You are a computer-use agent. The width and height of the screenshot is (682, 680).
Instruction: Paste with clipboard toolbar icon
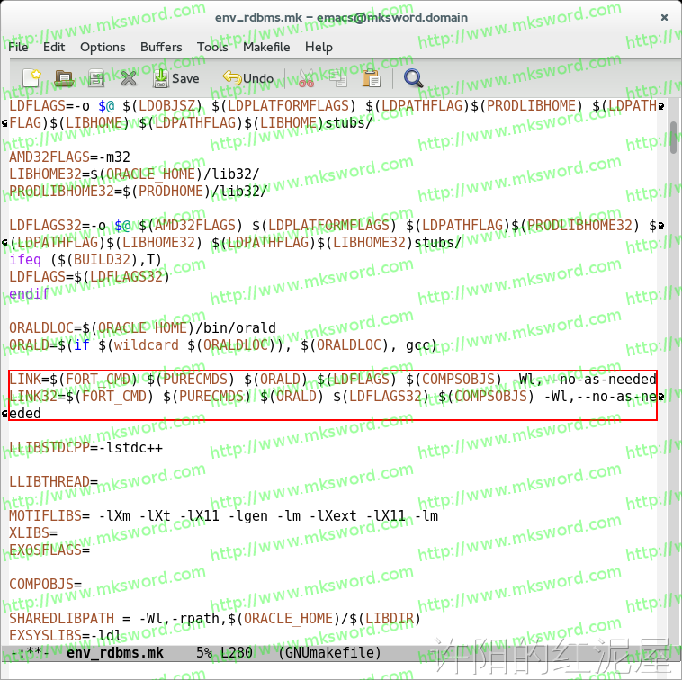point(371,78)
